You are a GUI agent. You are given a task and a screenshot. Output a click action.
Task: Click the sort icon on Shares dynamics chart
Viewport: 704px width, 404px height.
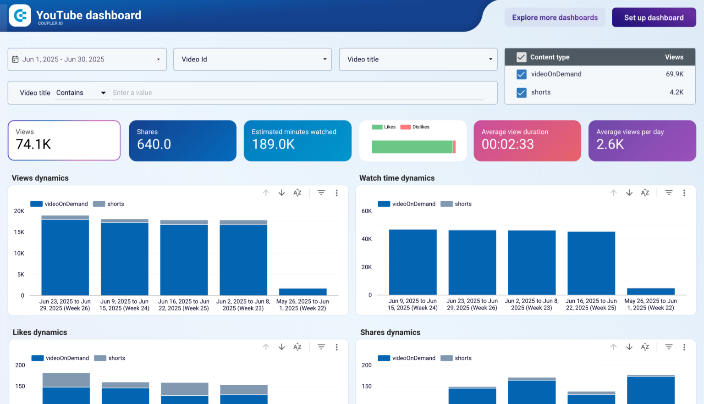pos(645,347)
